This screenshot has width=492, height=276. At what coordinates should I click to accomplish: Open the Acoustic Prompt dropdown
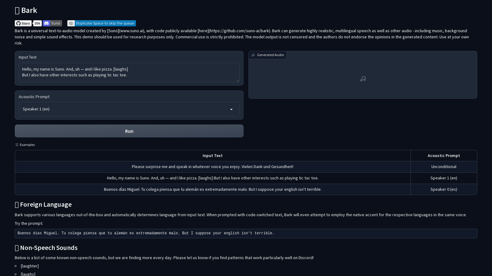tap(129, 109)
